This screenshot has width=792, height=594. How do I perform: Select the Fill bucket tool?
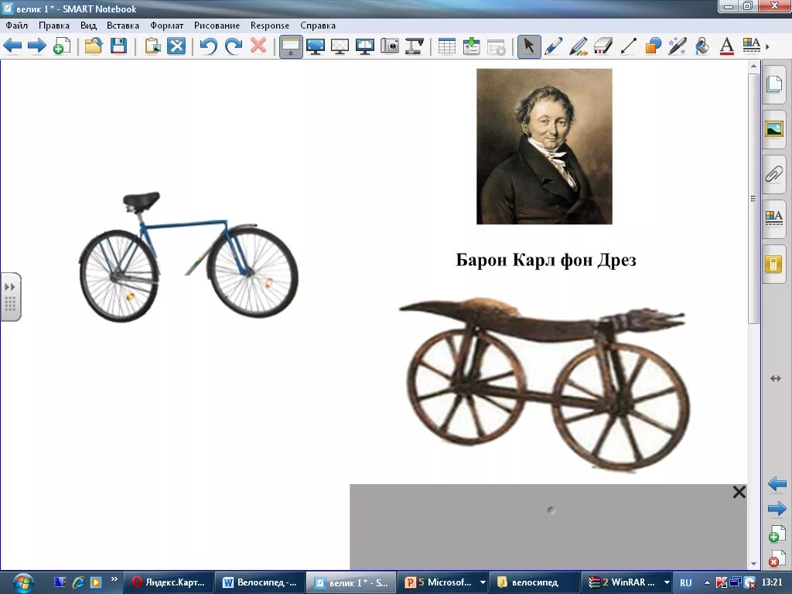click(x=702, y=46)
